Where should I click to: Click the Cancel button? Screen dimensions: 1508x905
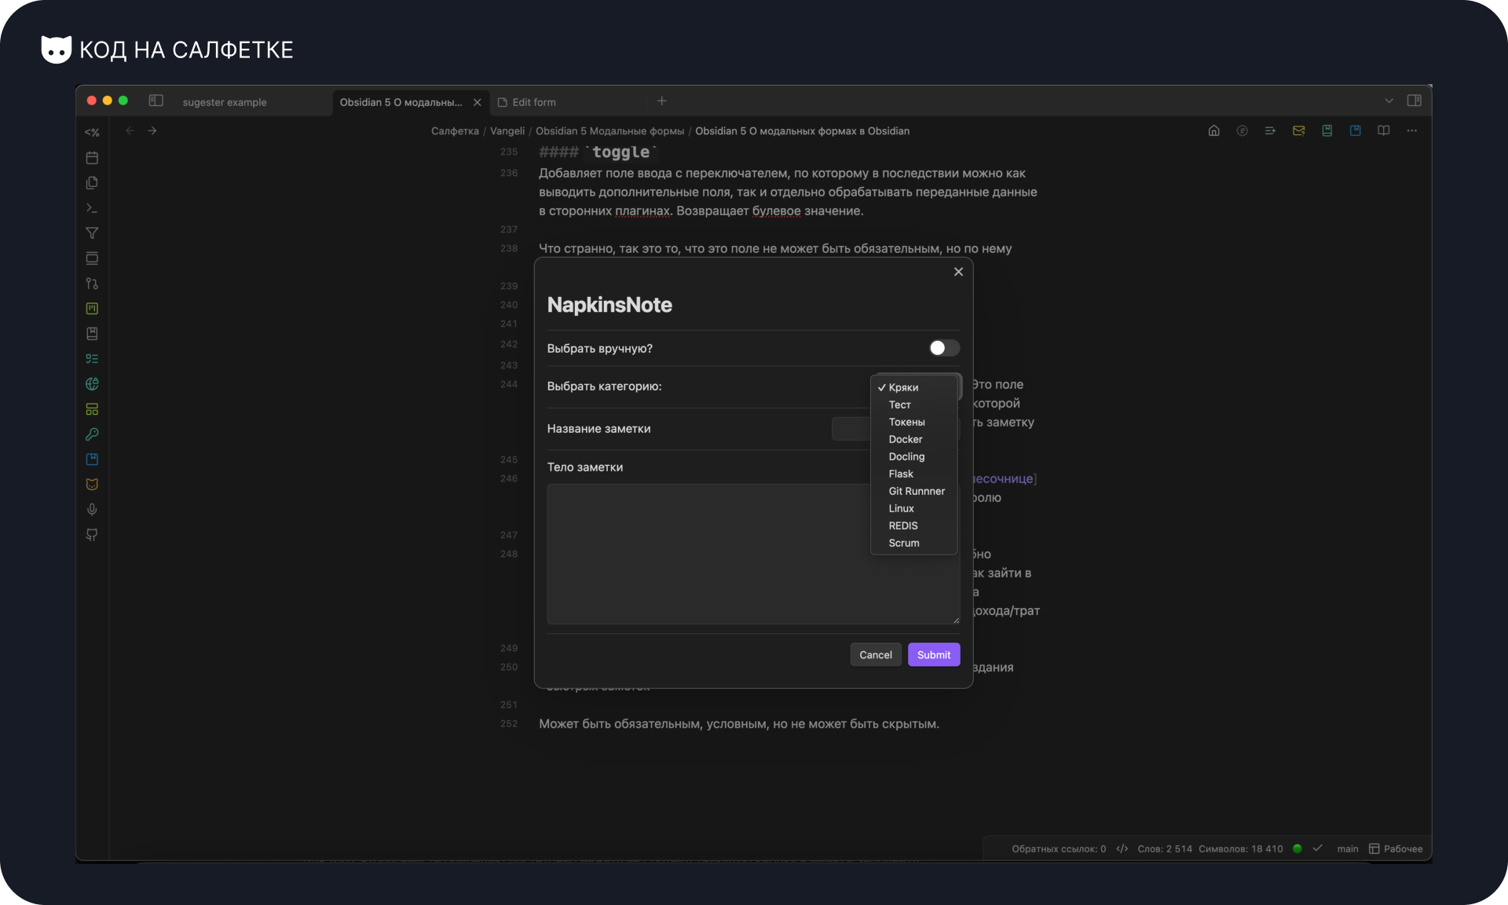pyautogui.click(x=876, y=655)
